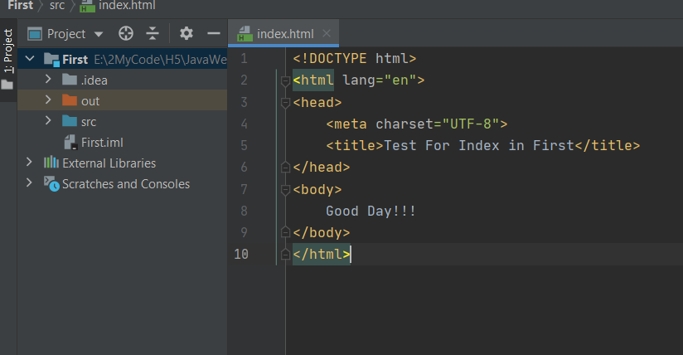
Task: Select External Libraries in project tree
Action: click(x=109, y=163)
